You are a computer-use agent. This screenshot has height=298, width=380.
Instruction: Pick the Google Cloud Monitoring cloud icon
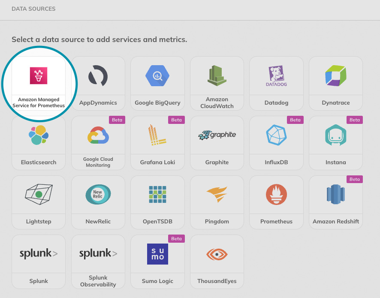click(x=98, y=135)
